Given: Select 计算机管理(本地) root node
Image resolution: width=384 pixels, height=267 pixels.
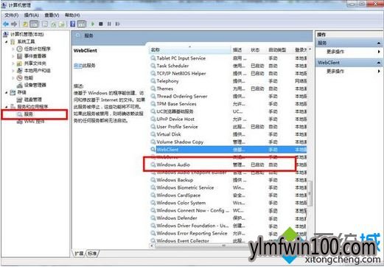Looking at the screenshot, I should pos(27,34).
